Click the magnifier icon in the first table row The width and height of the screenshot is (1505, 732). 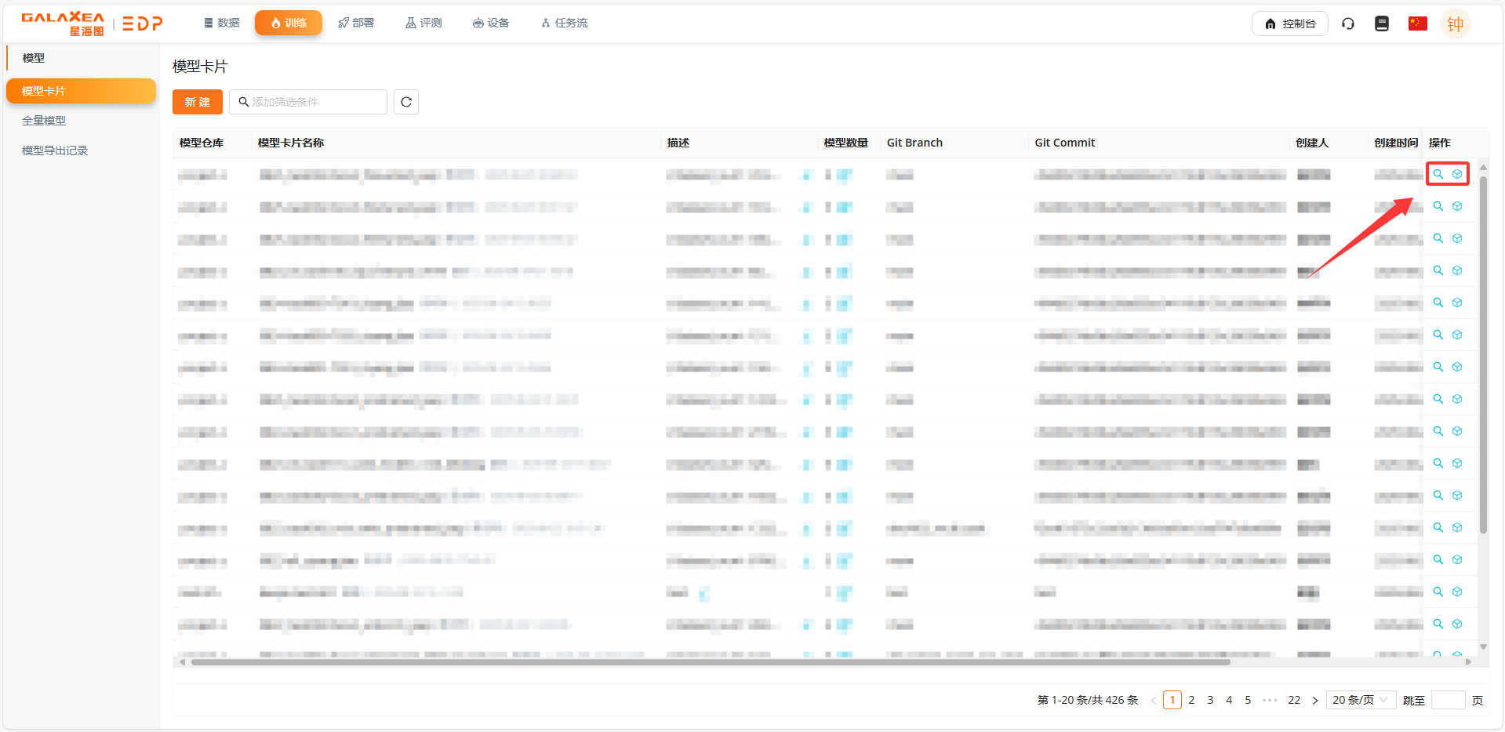click(1438, 174)
